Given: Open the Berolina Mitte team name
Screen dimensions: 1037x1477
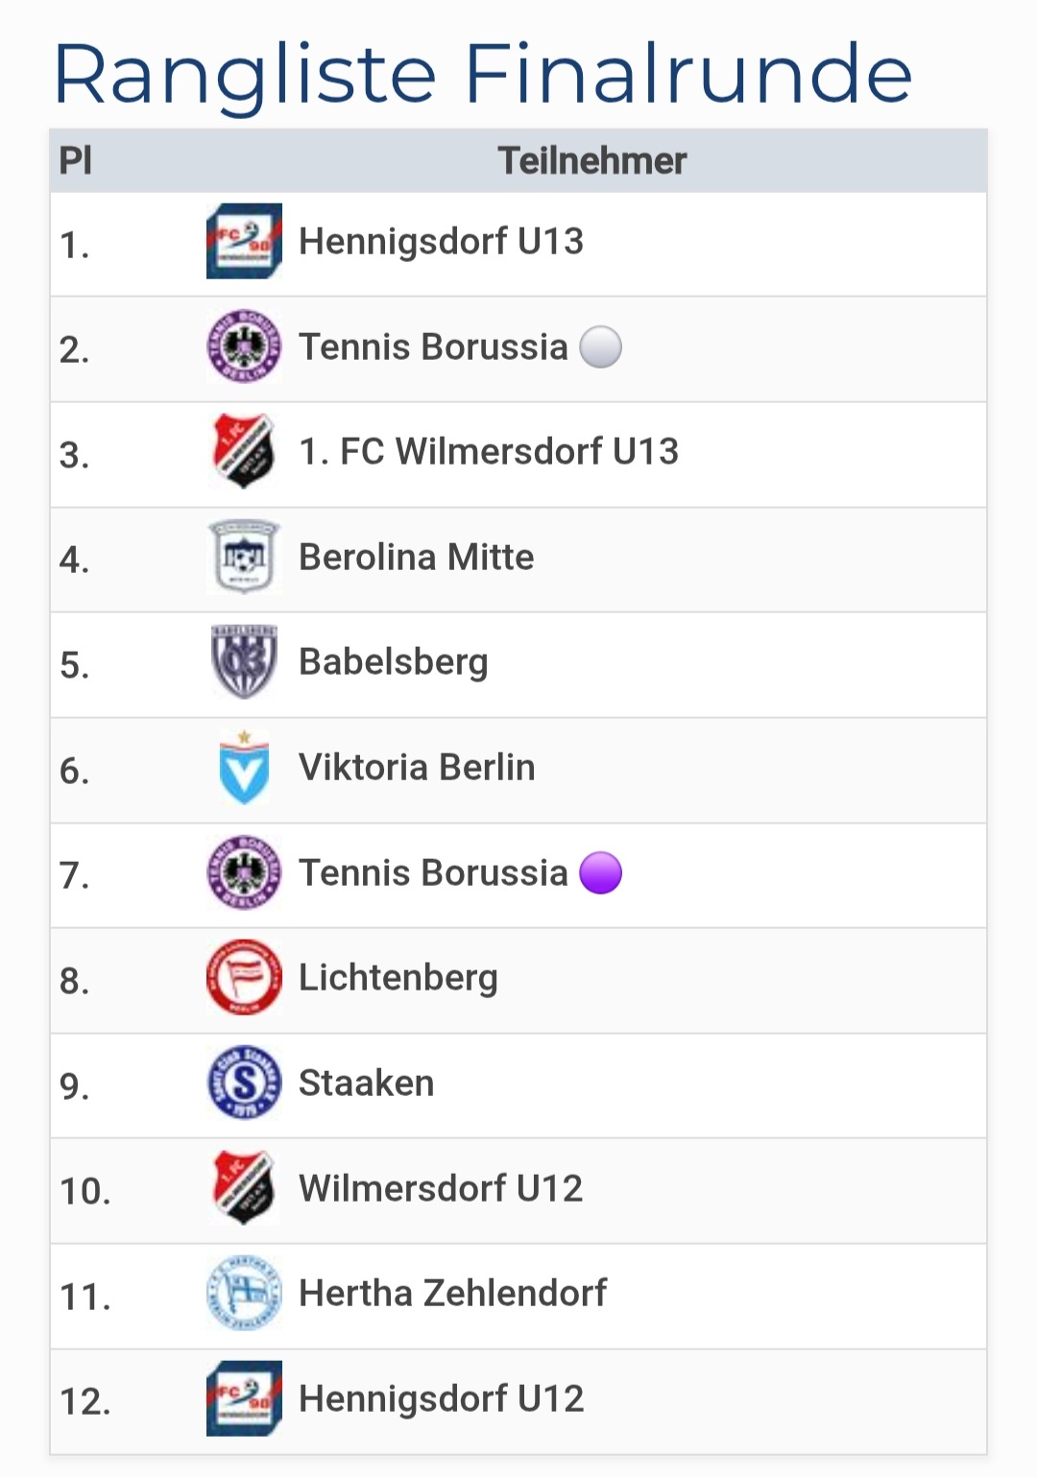Looking at the screenshot, I should tap(416, 558).
